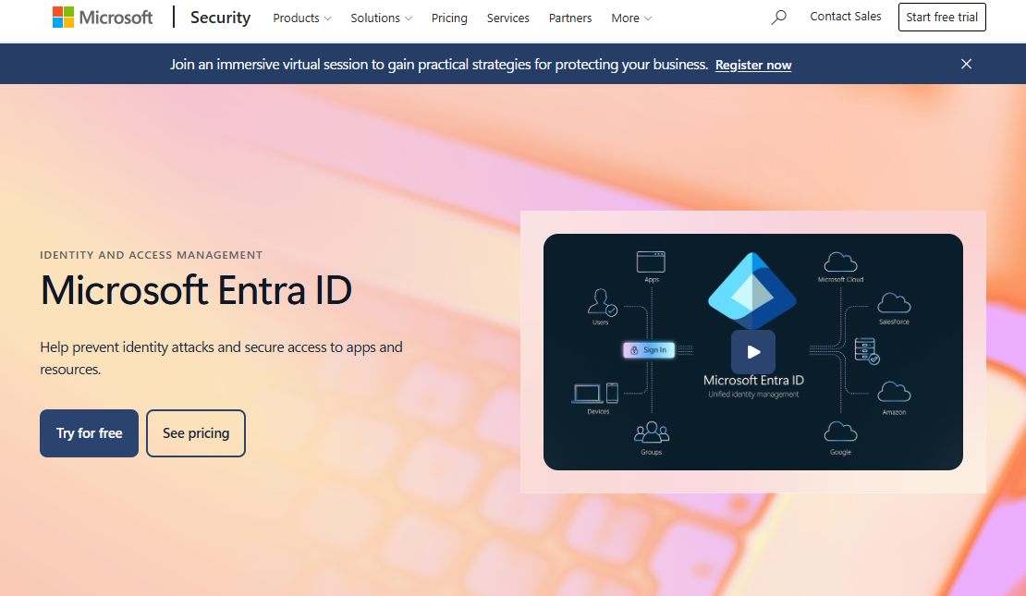The height and width of the screenshot is (596, 1026).
Task: Open the More dropdown menu
Action: pyautogui.click(x=631, y=18)
